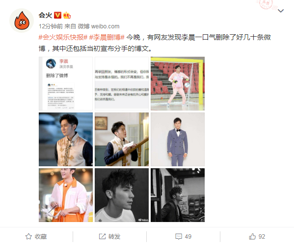Open the 删除了微博 screenshot thumbnail
The width and height of the screenshot is (294, 245).
(66, 84)
